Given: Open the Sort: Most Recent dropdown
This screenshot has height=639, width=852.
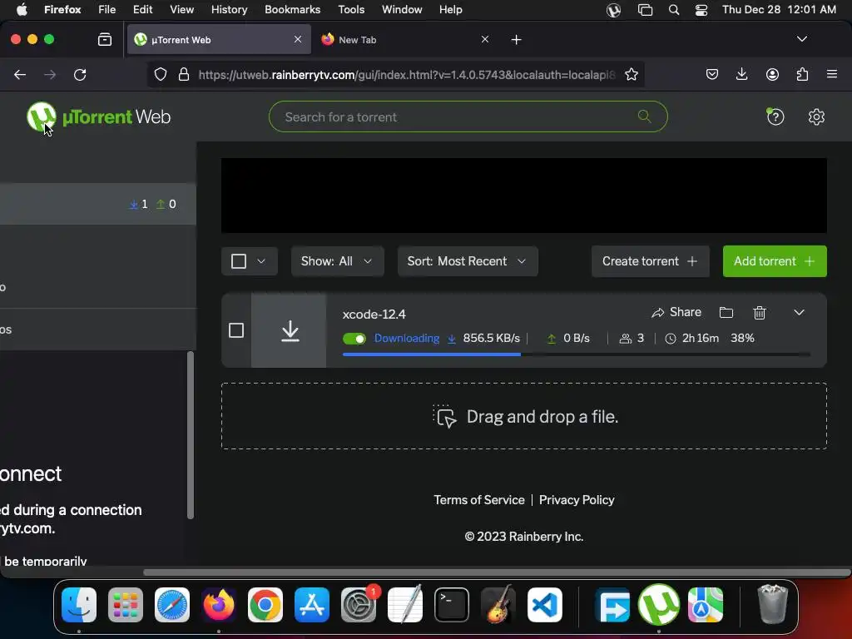Looking at the screenshot, I should pos(468,261).
